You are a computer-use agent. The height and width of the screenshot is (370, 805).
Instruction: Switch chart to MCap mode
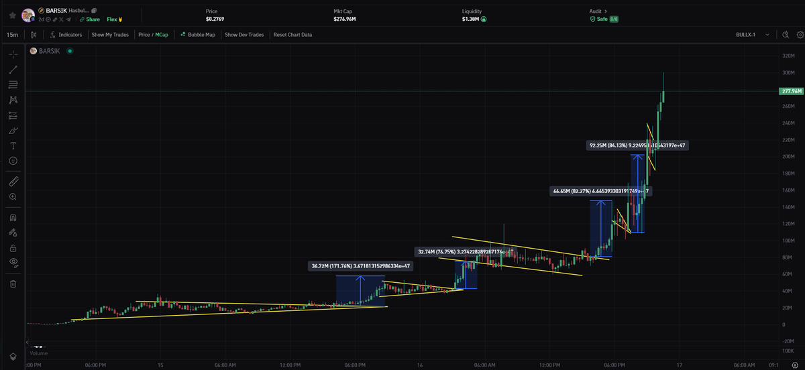(162, 34)
